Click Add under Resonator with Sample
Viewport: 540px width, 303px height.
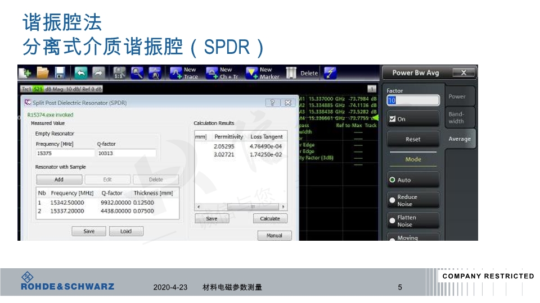(59, 180)
